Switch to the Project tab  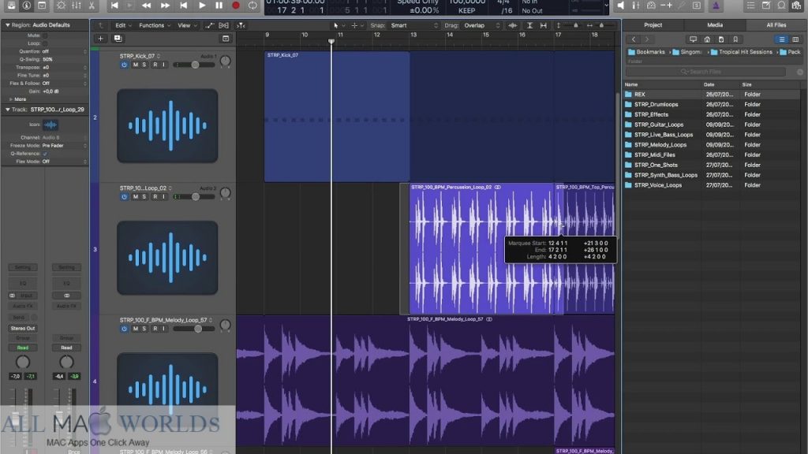coord(653,24)
